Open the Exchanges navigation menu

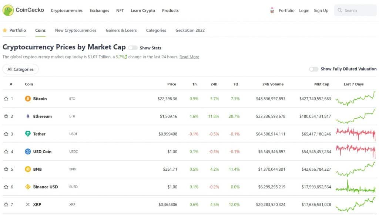tap(99, 10)
